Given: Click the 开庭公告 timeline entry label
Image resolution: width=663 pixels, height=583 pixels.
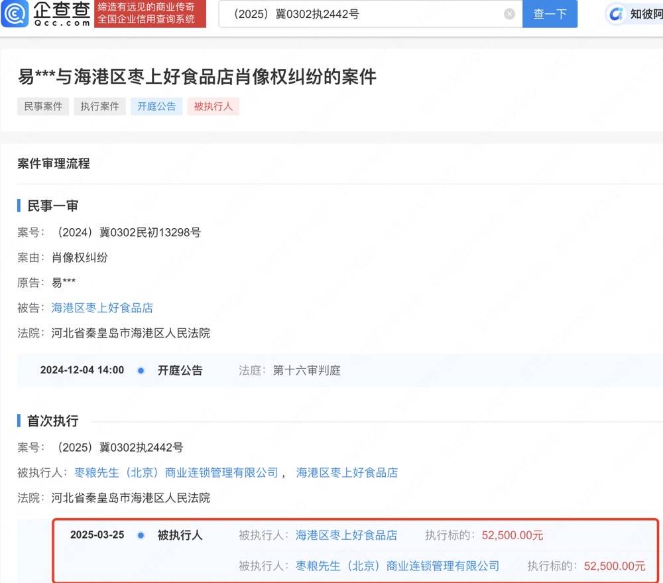Looking at the screenshot, I should point(180,371).
